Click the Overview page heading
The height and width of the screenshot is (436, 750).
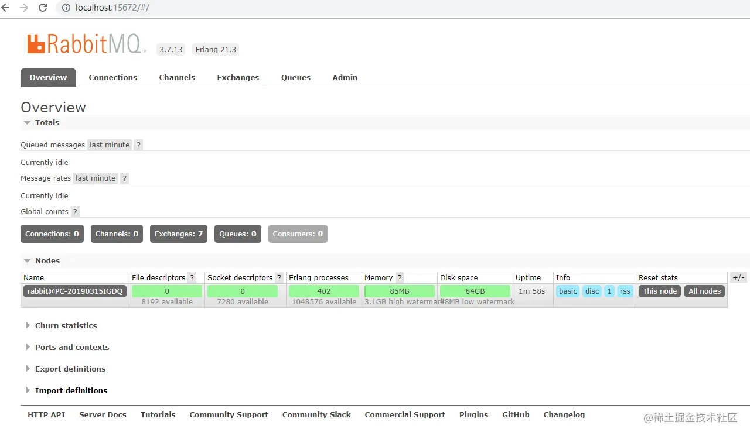pos(53,108)
